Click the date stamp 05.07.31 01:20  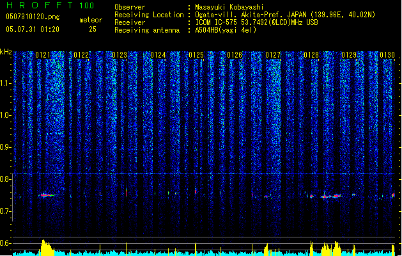pos(33,29)
